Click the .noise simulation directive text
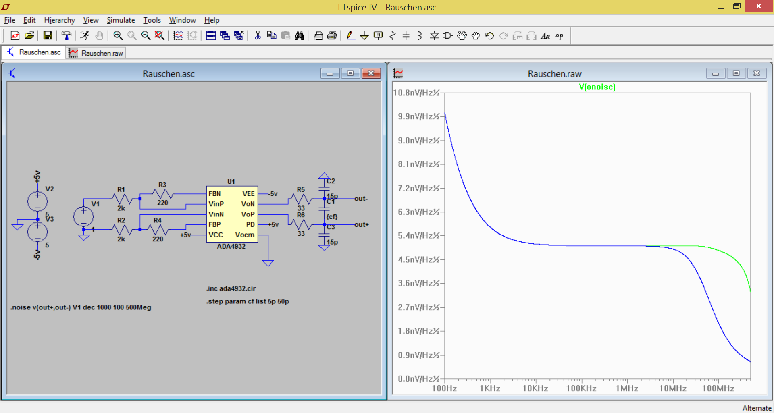This screenshot has width=774, height=413. [x=81, y=307]
